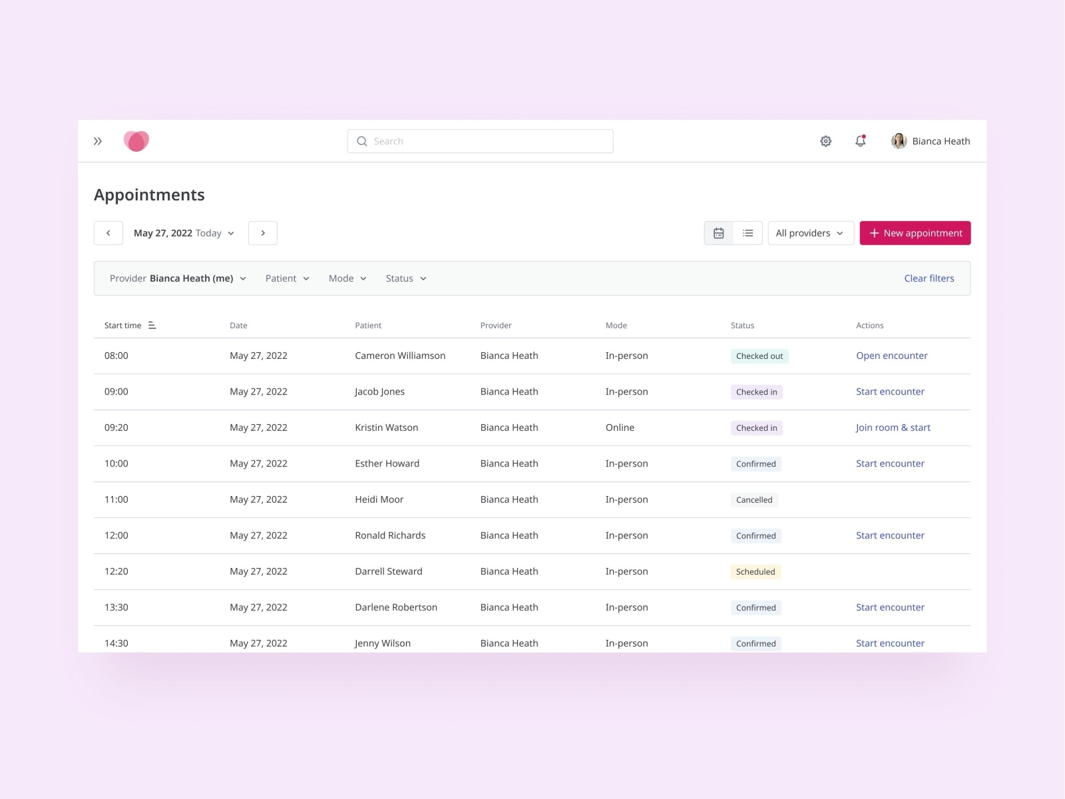
Task: Open encounter for Cameron Williamson
Action: click(x=891, y=356)
